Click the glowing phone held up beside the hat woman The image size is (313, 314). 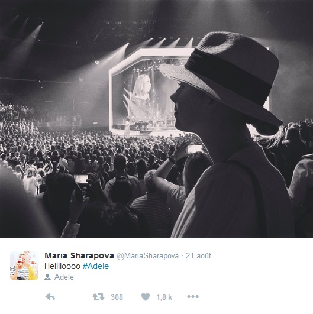pyautogui.click(x=195, y=149)
